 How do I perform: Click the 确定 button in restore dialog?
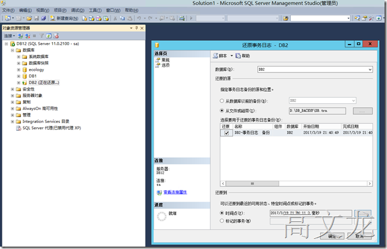[332, 236]
